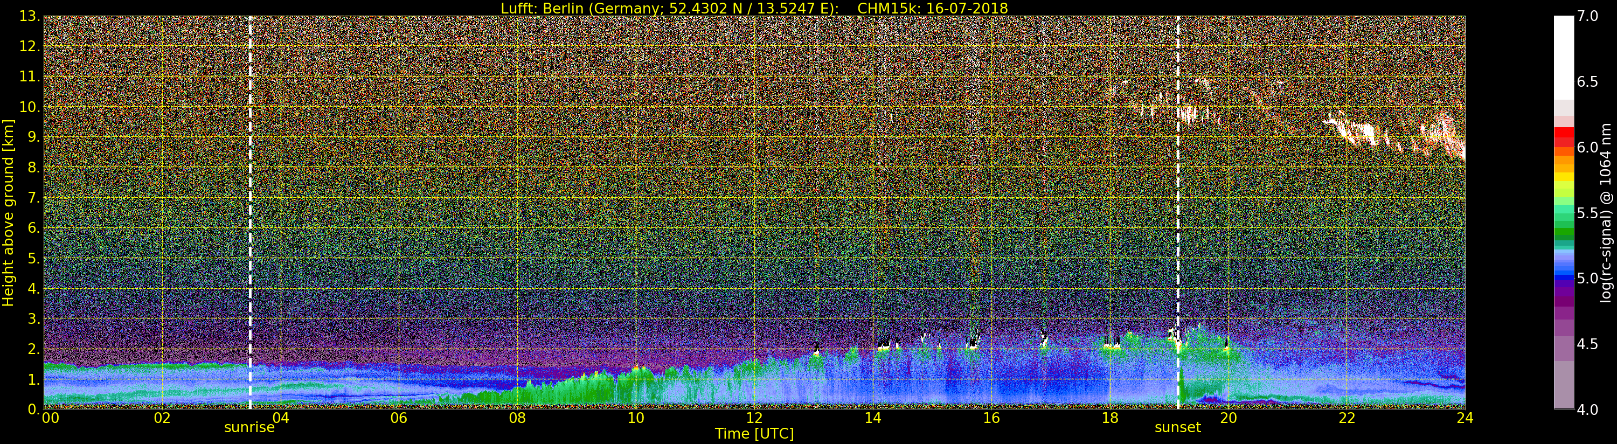Click the time axis tick '14'
Viewport: 1617px width, 444px height.
click(x=872, y=418)
